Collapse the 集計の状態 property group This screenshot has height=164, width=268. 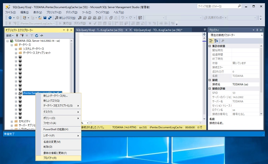coord(210,46)
